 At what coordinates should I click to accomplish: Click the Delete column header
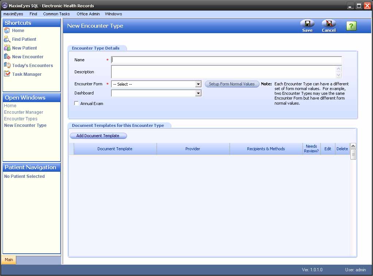tap(342, 149)
